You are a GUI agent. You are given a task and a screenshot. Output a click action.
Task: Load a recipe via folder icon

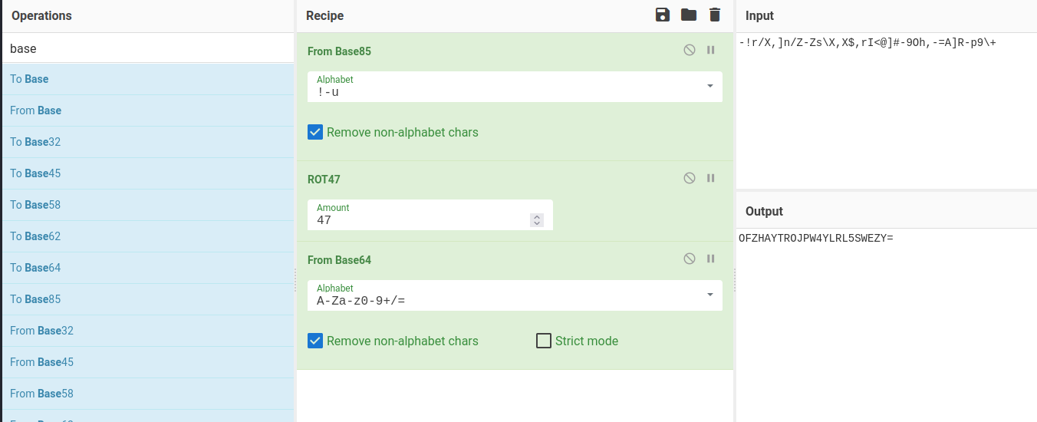coord(689,15)
